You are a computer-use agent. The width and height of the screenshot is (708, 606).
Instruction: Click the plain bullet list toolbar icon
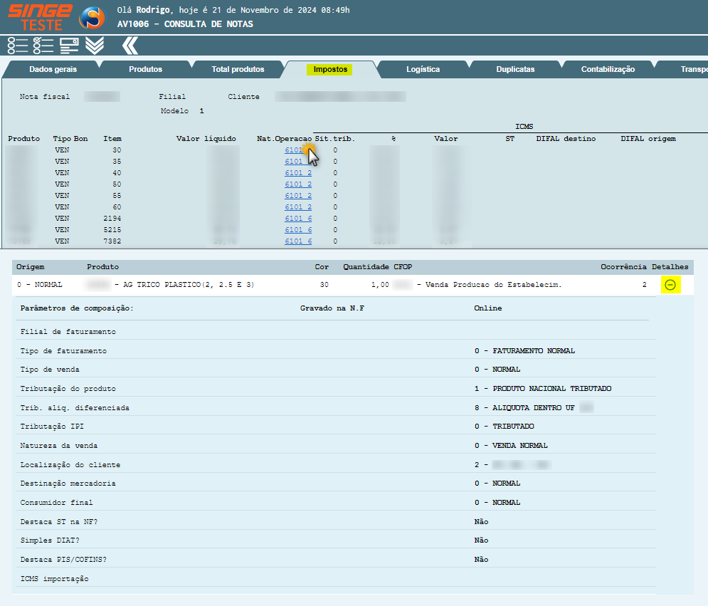coord(18,46)
